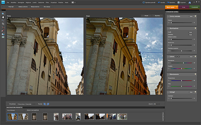The height and width of the screenshot is (125, 201).
Task: Collapse the Dettagli section
Action: [168, 92]
